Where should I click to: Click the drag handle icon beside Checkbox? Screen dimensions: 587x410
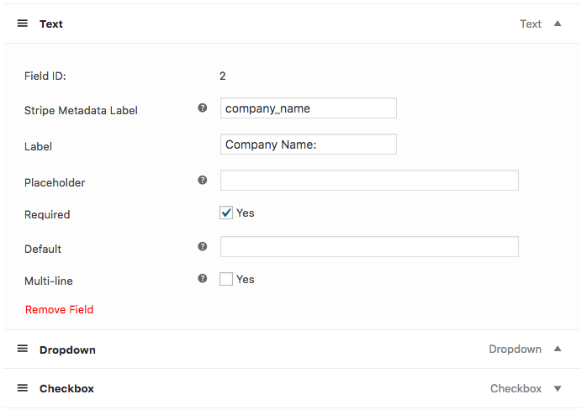23,388
